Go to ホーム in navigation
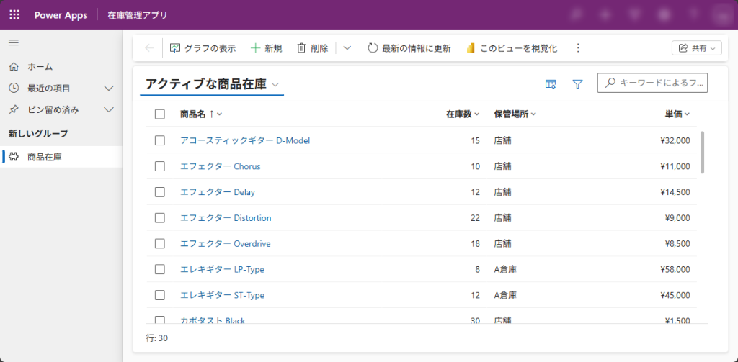Screen dimensions: 738x362 [40, 67]
